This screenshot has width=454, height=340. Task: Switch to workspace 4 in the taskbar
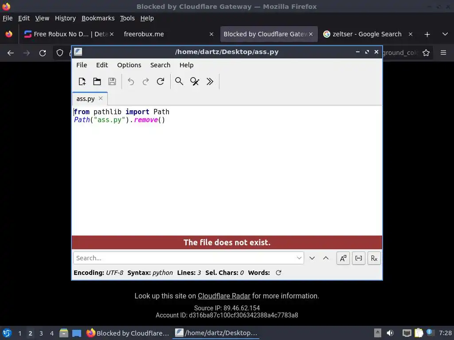(52, 333)
